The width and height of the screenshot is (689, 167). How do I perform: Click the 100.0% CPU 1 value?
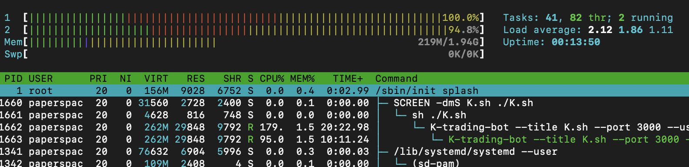click(460, 18)
